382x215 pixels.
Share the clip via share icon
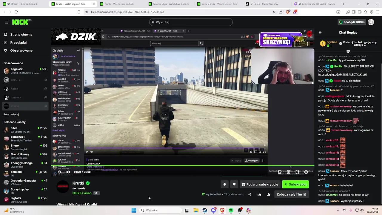[x=250, y=194]
